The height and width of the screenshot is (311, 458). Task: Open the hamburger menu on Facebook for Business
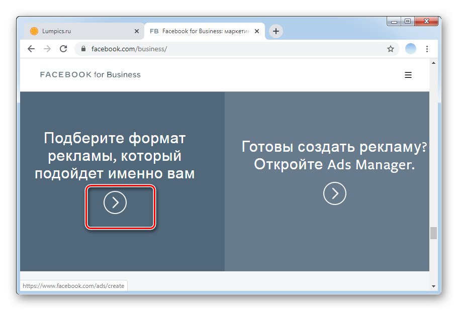[408, 75]
